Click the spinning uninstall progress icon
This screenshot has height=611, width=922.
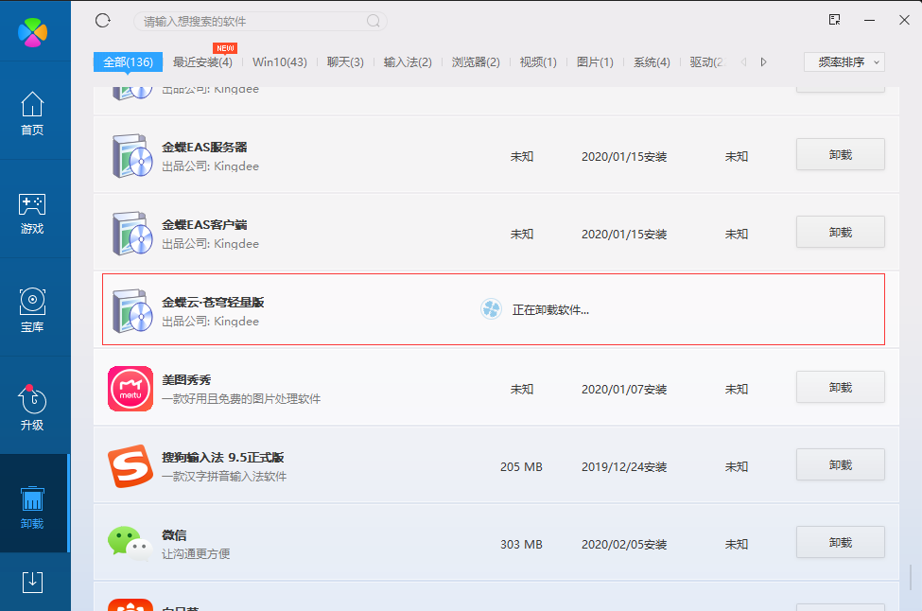[491, 309]
